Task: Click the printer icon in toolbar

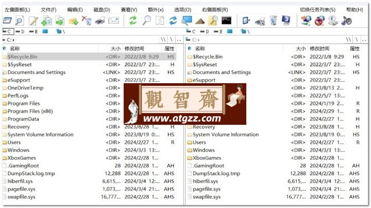Action: pyautogui.click(x=100, y=21)
